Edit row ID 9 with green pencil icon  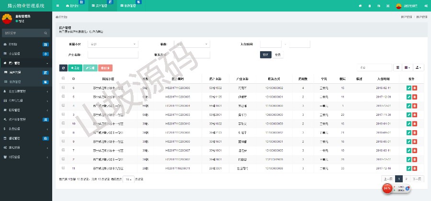(409, 141)
